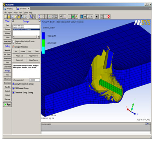Select the first contact group in list

click(x=26, y=26)
